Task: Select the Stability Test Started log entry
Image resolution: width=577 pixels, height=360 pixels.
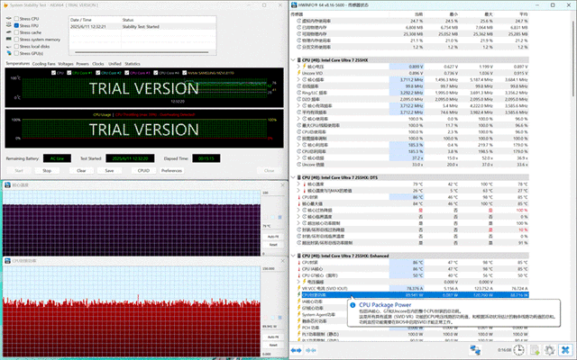Action: (x=142, y=27)
